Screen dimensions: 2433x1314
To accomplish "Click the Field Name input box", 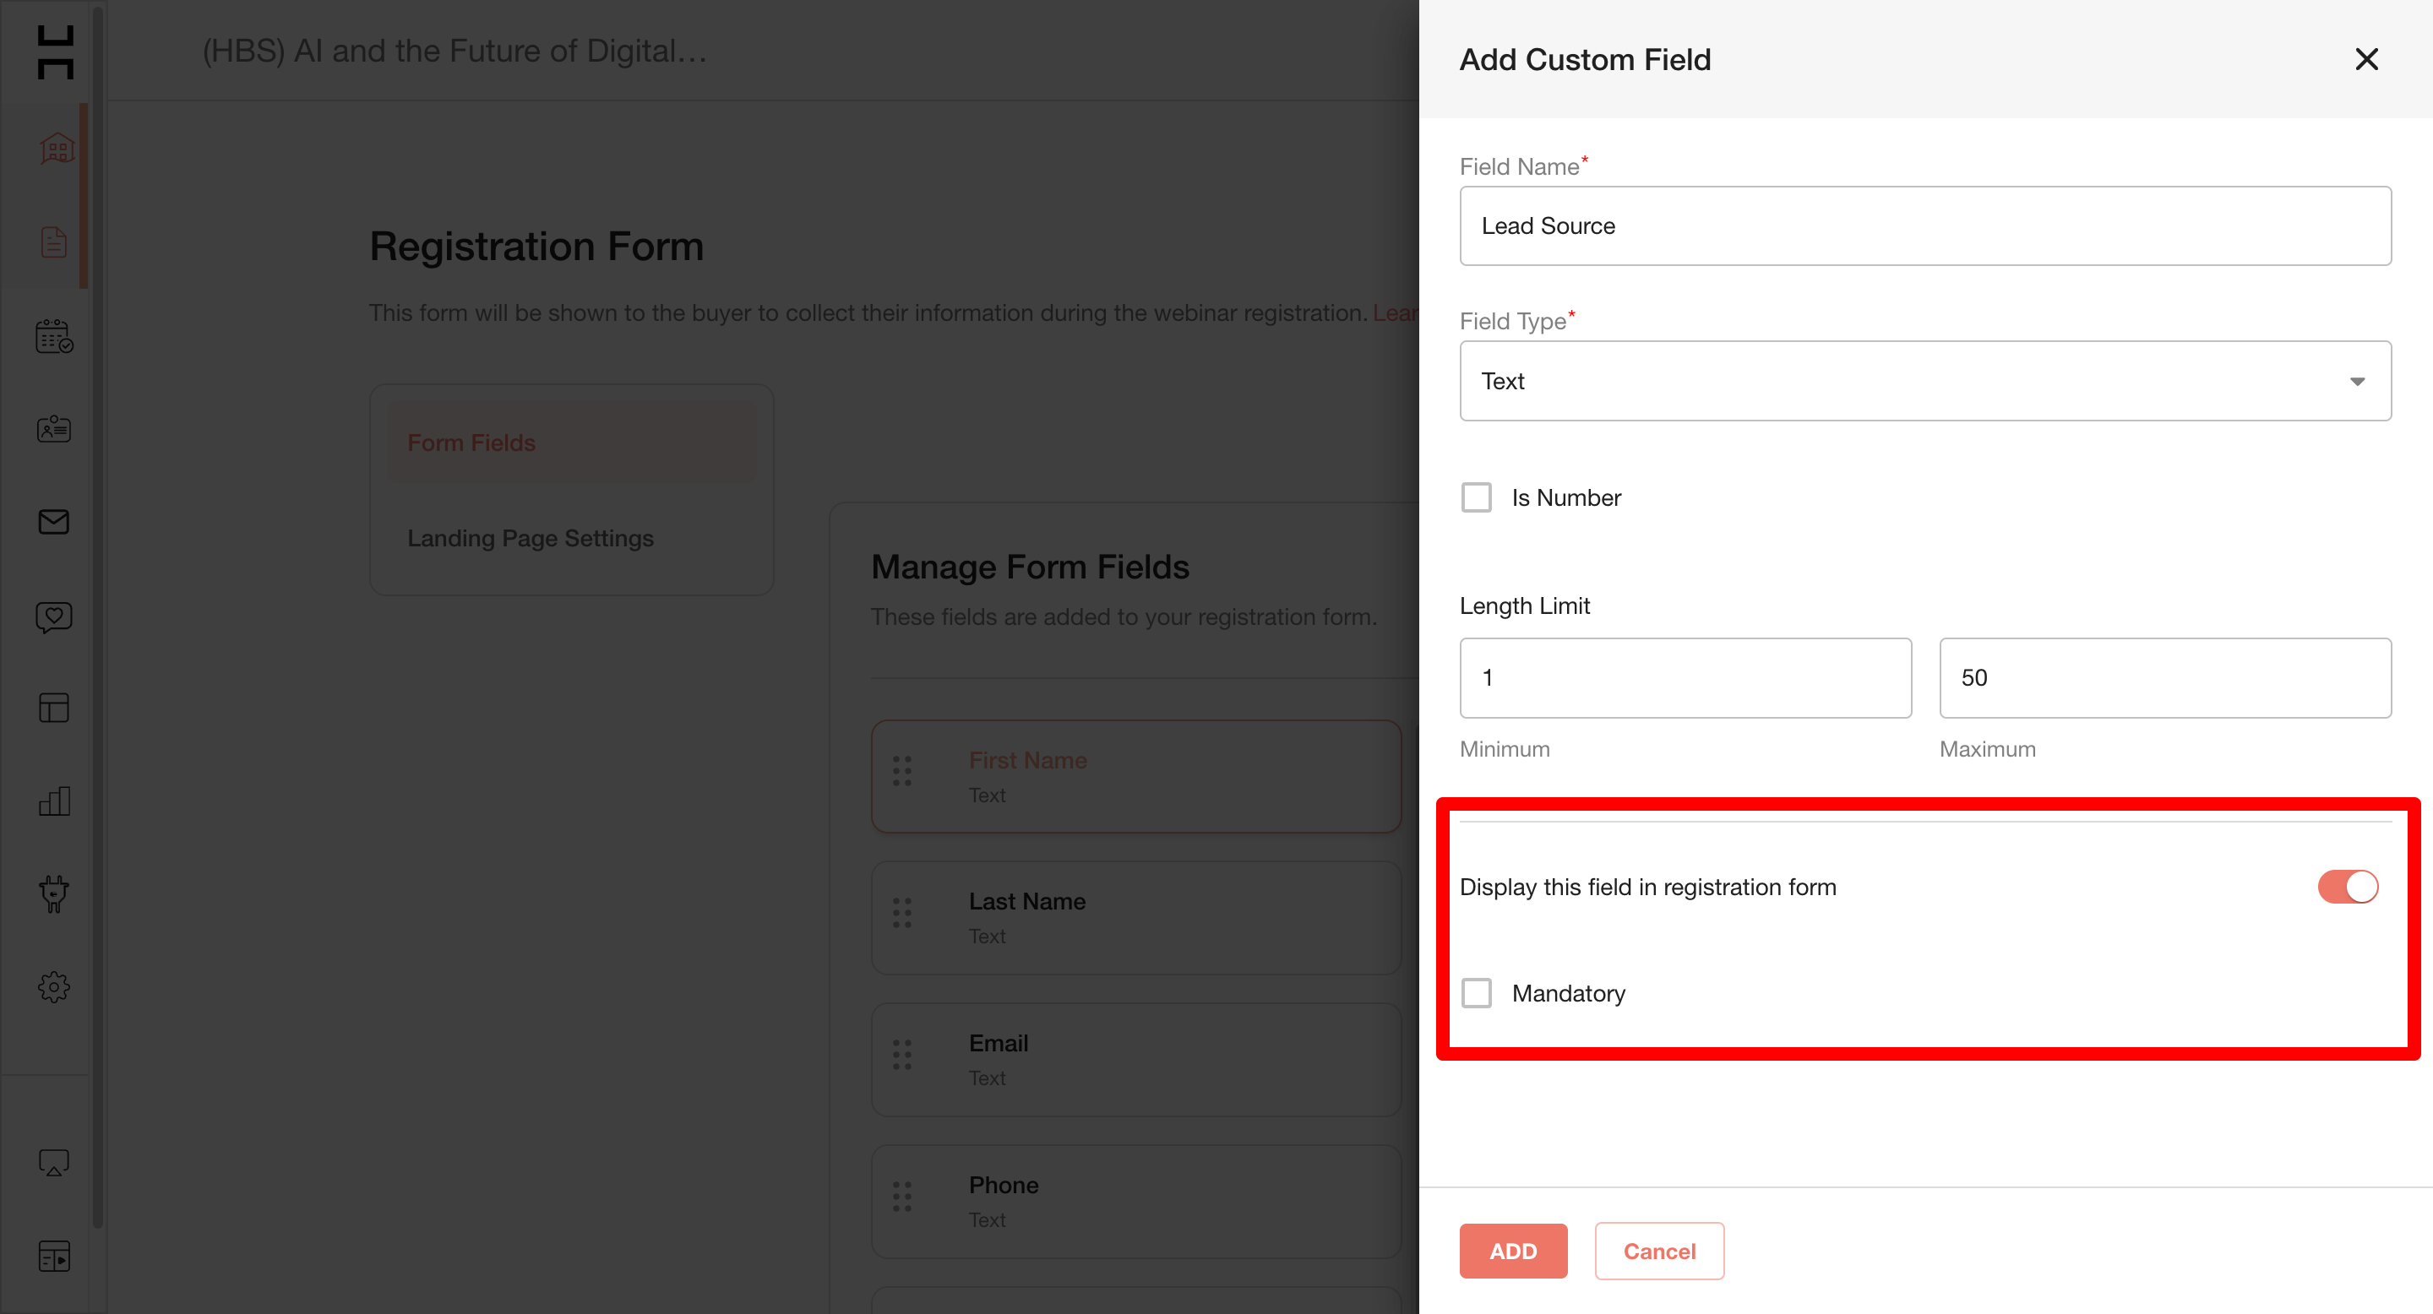I will pos(1925,226).
